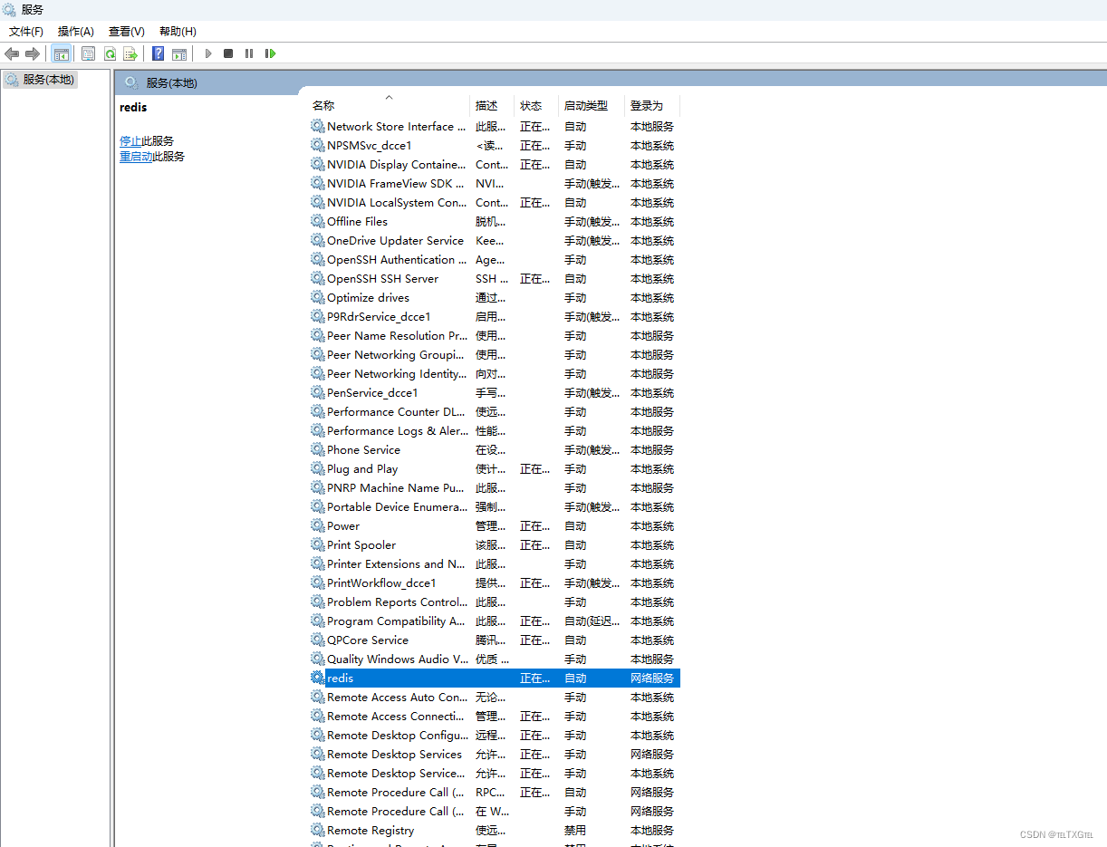Select Performance Counter DLL Host row
Viewport: 1107px width, 847px height.
click(495, 411)
